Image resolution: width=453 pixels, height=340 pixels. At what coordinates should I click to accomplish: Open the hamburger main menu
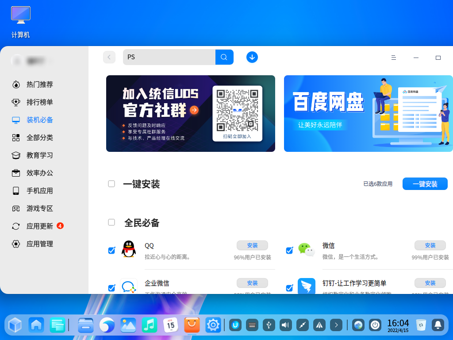pyautogui.click(x=393, y=58)
